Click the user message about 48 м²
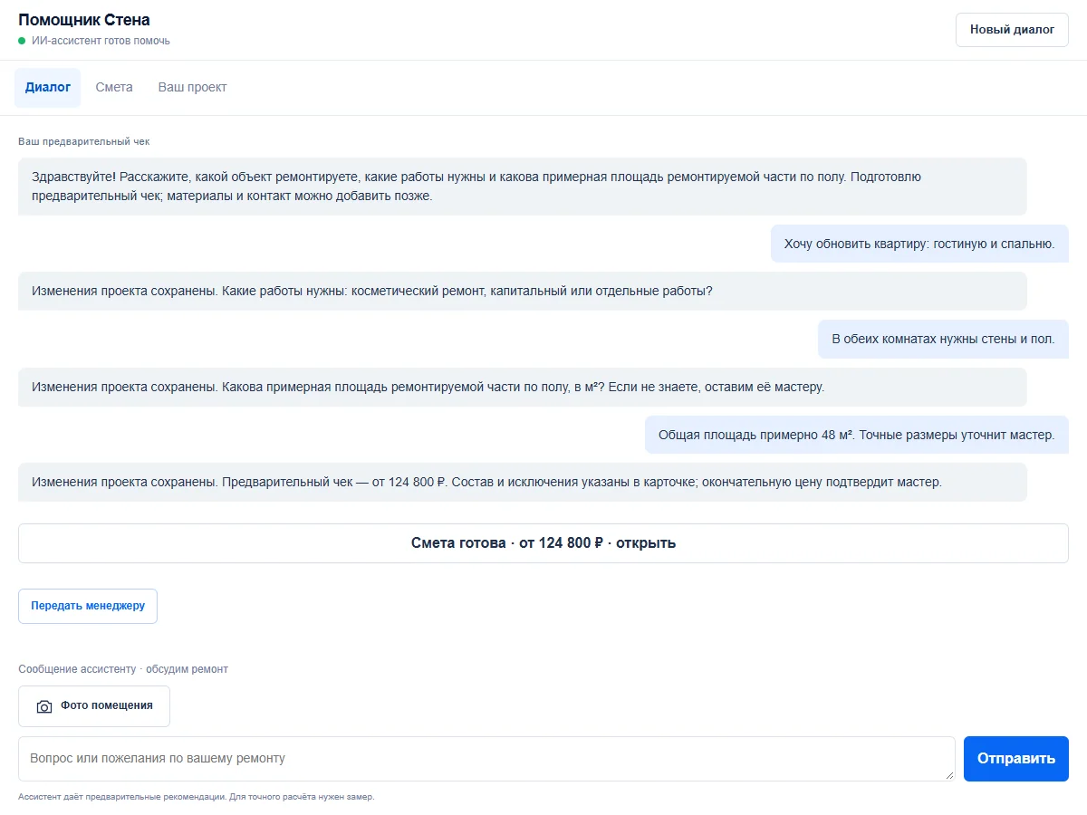The height and width of the screenshot is (815, 1087). pyautogui.click(x=857, y=435)
